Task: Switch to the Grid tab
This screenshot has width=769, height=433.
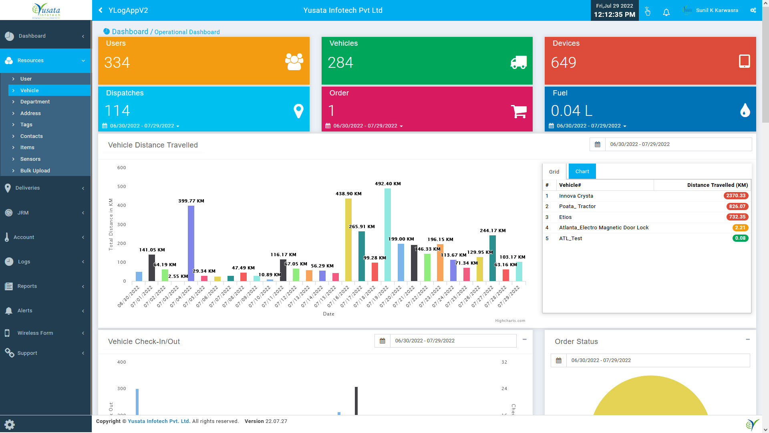Action: click(x=554, y=172)
